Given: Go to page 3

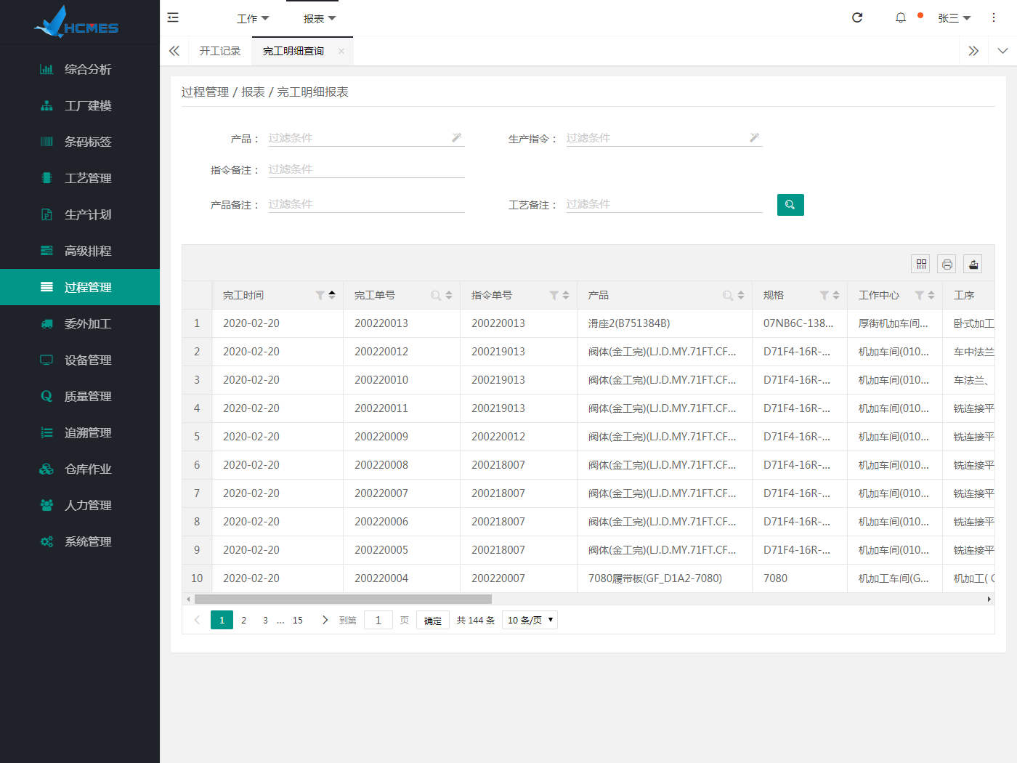Looking at the screenshot, I should [x=265, y=620].
